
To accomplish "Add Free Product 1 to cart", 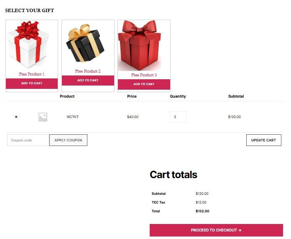I will 32,83.
